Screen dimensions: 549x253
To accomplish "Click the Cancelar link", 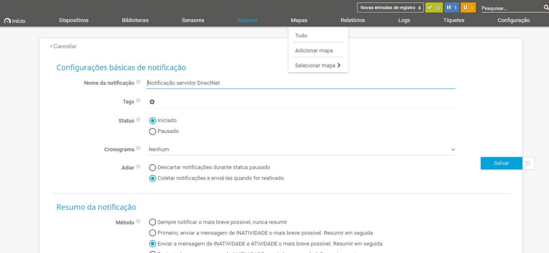I will tap(63, 46).
